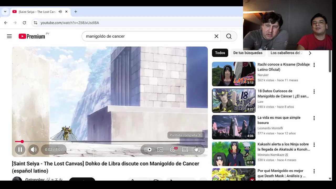Open Naruker channel name
Image resolution: width=336 pixels, height=189 pixels.
[x=263, y=75]
